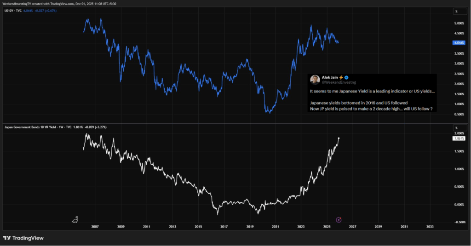
Task: Open Alok Jain's profile avatar
Action: [315, 80]
